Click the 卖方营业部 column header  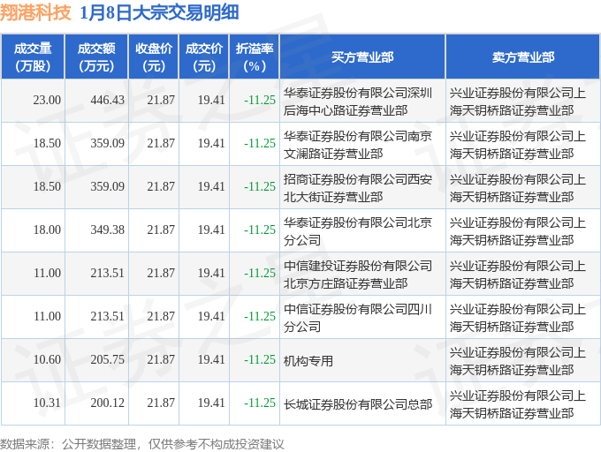(x=523, y=57)
